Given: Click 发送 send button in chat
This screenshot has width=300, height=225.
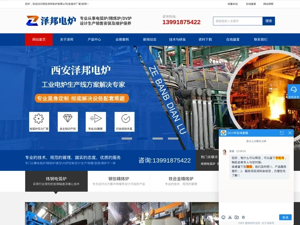Looking at the screenshot, I should [x=285, y=217].
